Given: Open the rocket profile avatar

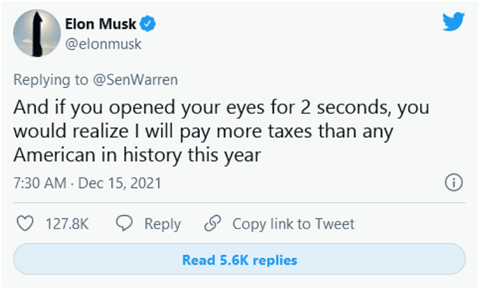Looking at the screenshot, I should click(37, 33).
